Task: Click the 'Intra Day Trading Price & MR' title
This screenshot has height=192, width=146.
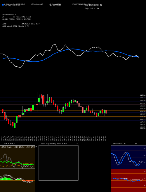Action: pyautogui.click(x=54, y=144)
